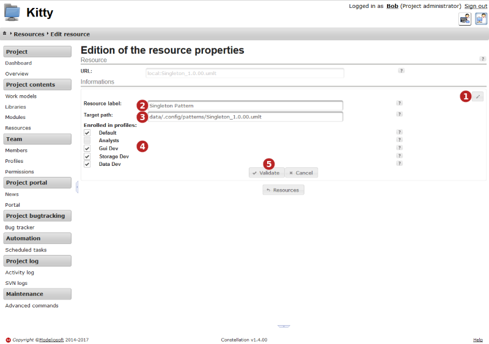Click into the Resource label input field

pyautogui.click(x=246, y=106)
